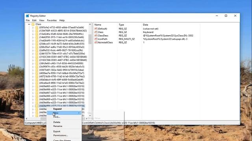Click the (Default) value string icon
252x141 pixels.
(96, 29)
